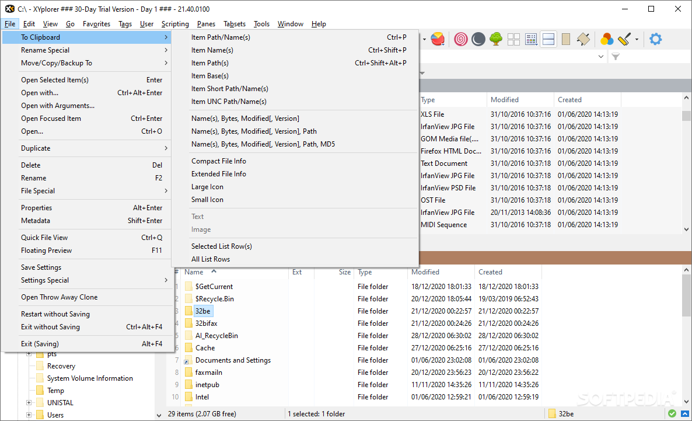Image resolution: width=692 pixels, height=421 pixels.
Task: Expand the UNISTAL tree node
Action: pos(29,402)
